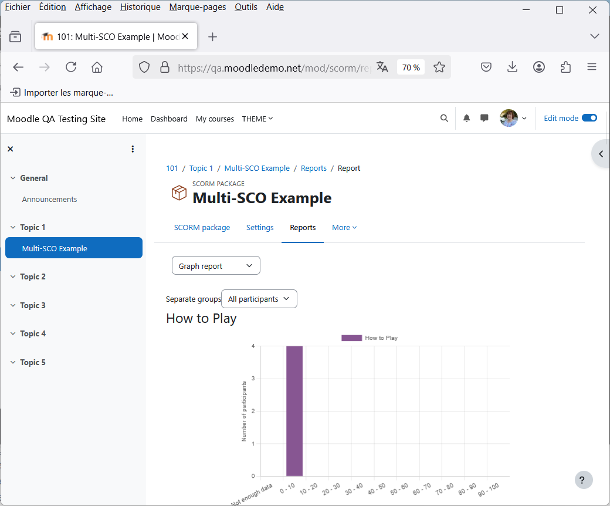Collapse the Topic 1 section
Image resolution: width=610 pixels, height=506 pixels.
pyautogui.click(x=13, y=227)
